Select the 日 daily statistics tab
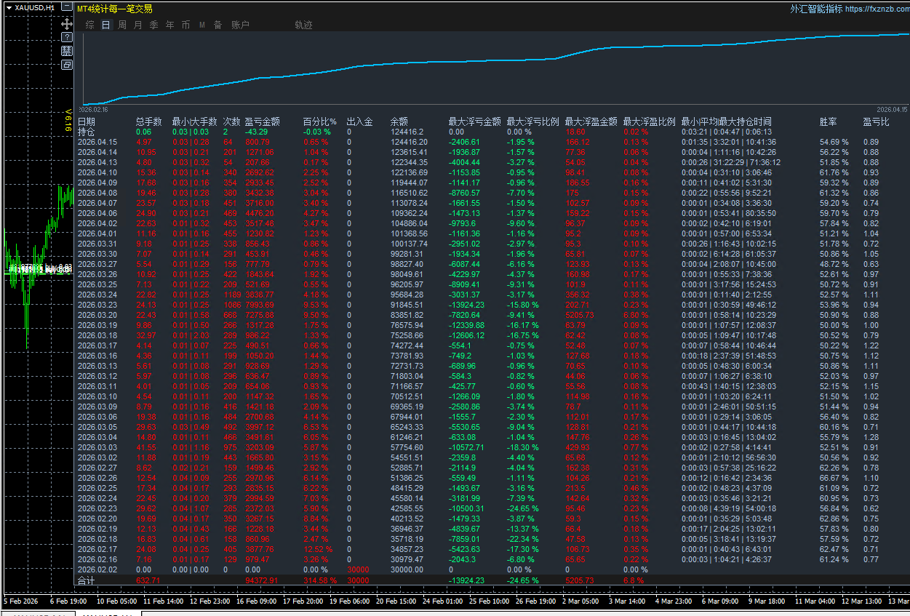 [105, 25]
